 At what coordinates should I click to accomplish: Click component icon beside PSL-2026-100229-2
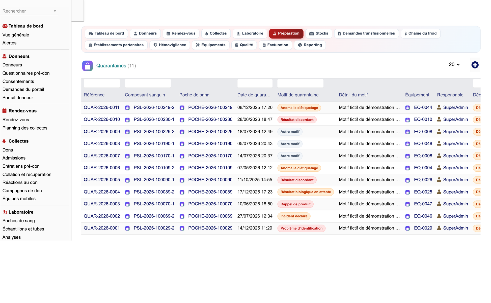coord(127,132)
